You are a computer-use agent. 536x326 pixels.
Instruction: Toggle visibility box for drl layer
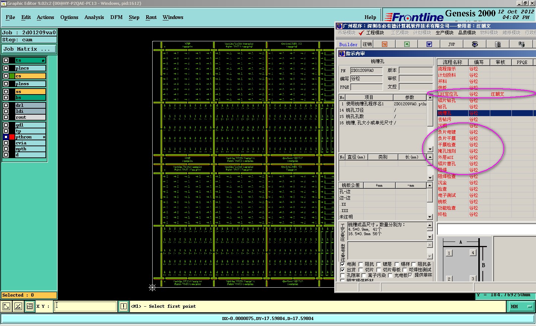coord(6,105)
